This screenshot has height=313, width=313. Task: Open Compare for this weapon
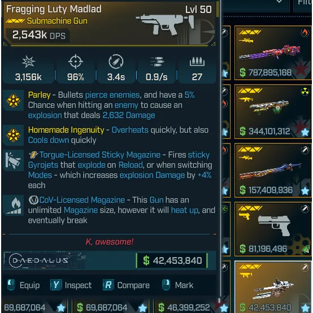coord(126,285)
